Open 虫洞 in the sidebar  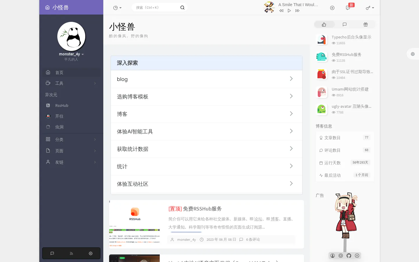click(x=71, y=127)
